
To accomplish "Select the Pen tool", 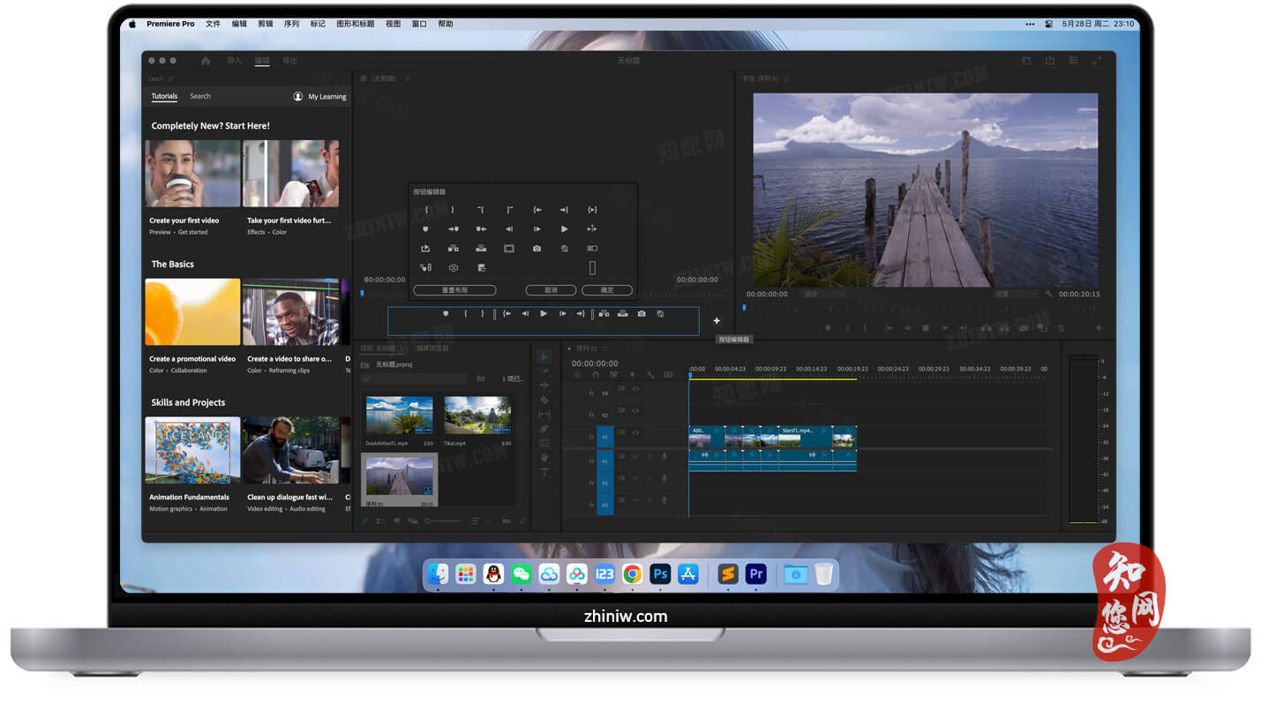I will tap(544, 429).
